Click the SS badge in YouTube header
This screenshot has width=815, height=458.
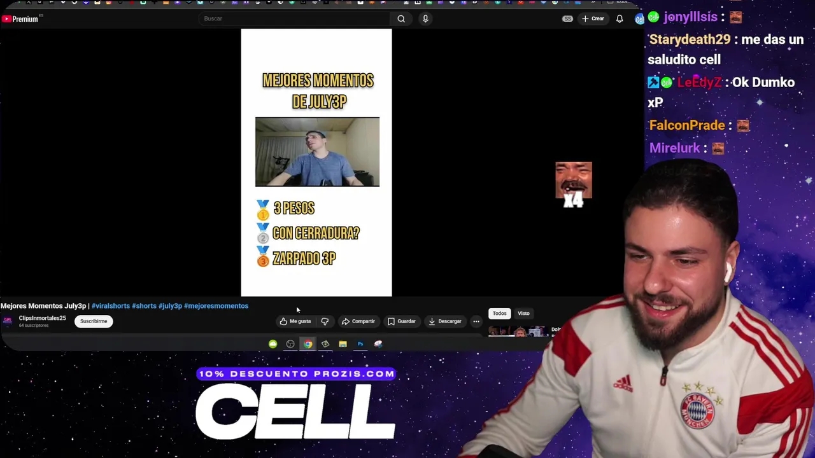pyautogui.click(x=567, y=18)
